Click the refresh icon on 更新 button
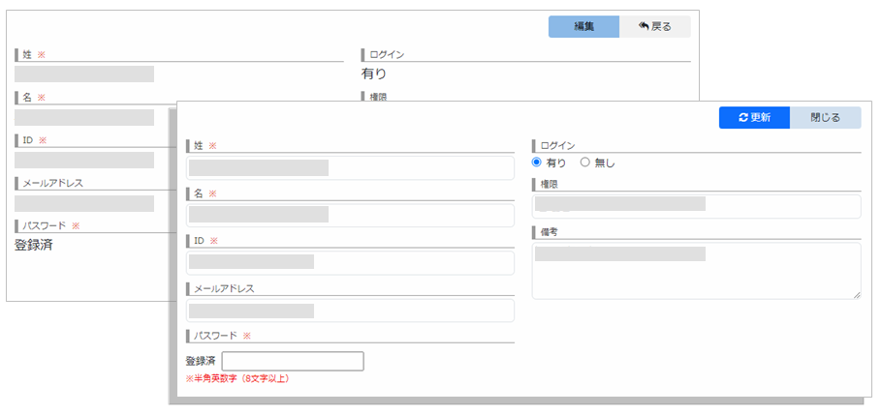The height and width of the screenshot is (415, 882). [743, 118]
